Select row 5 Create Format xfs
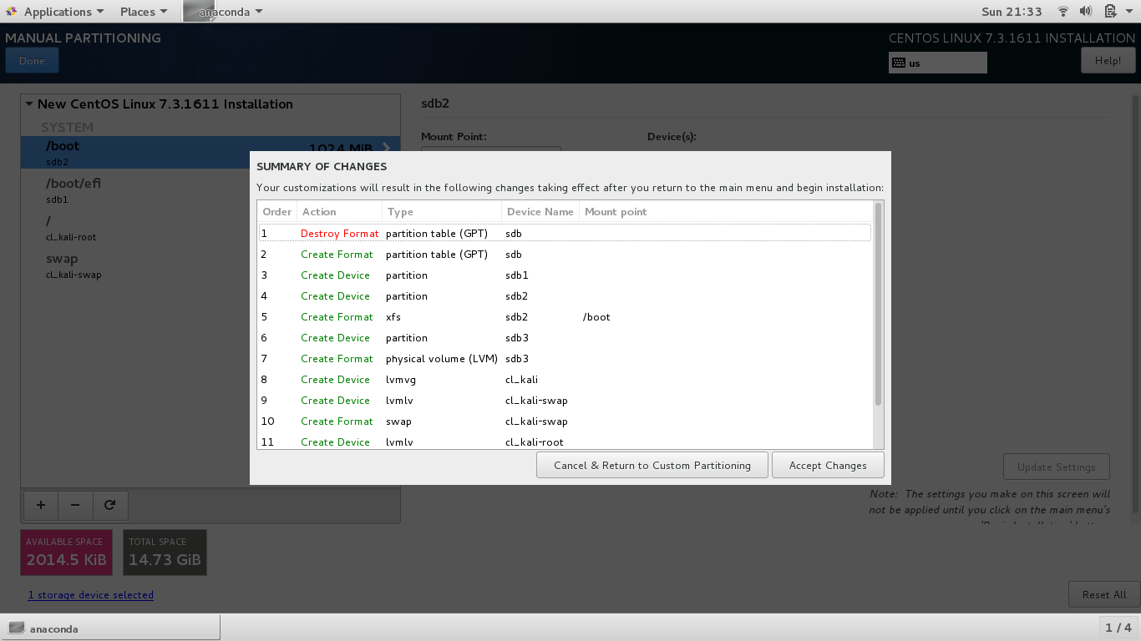 tap(565, 317)
